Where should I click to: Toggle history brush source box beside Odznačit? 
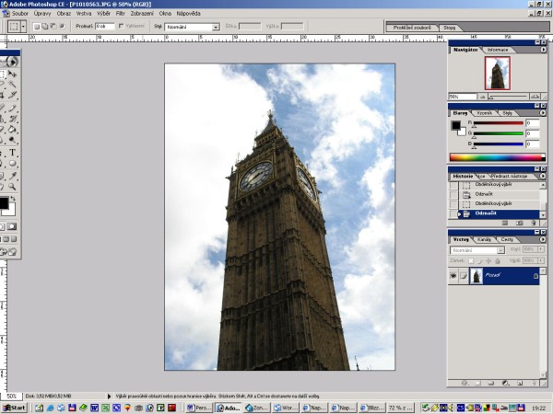point(453,213)
